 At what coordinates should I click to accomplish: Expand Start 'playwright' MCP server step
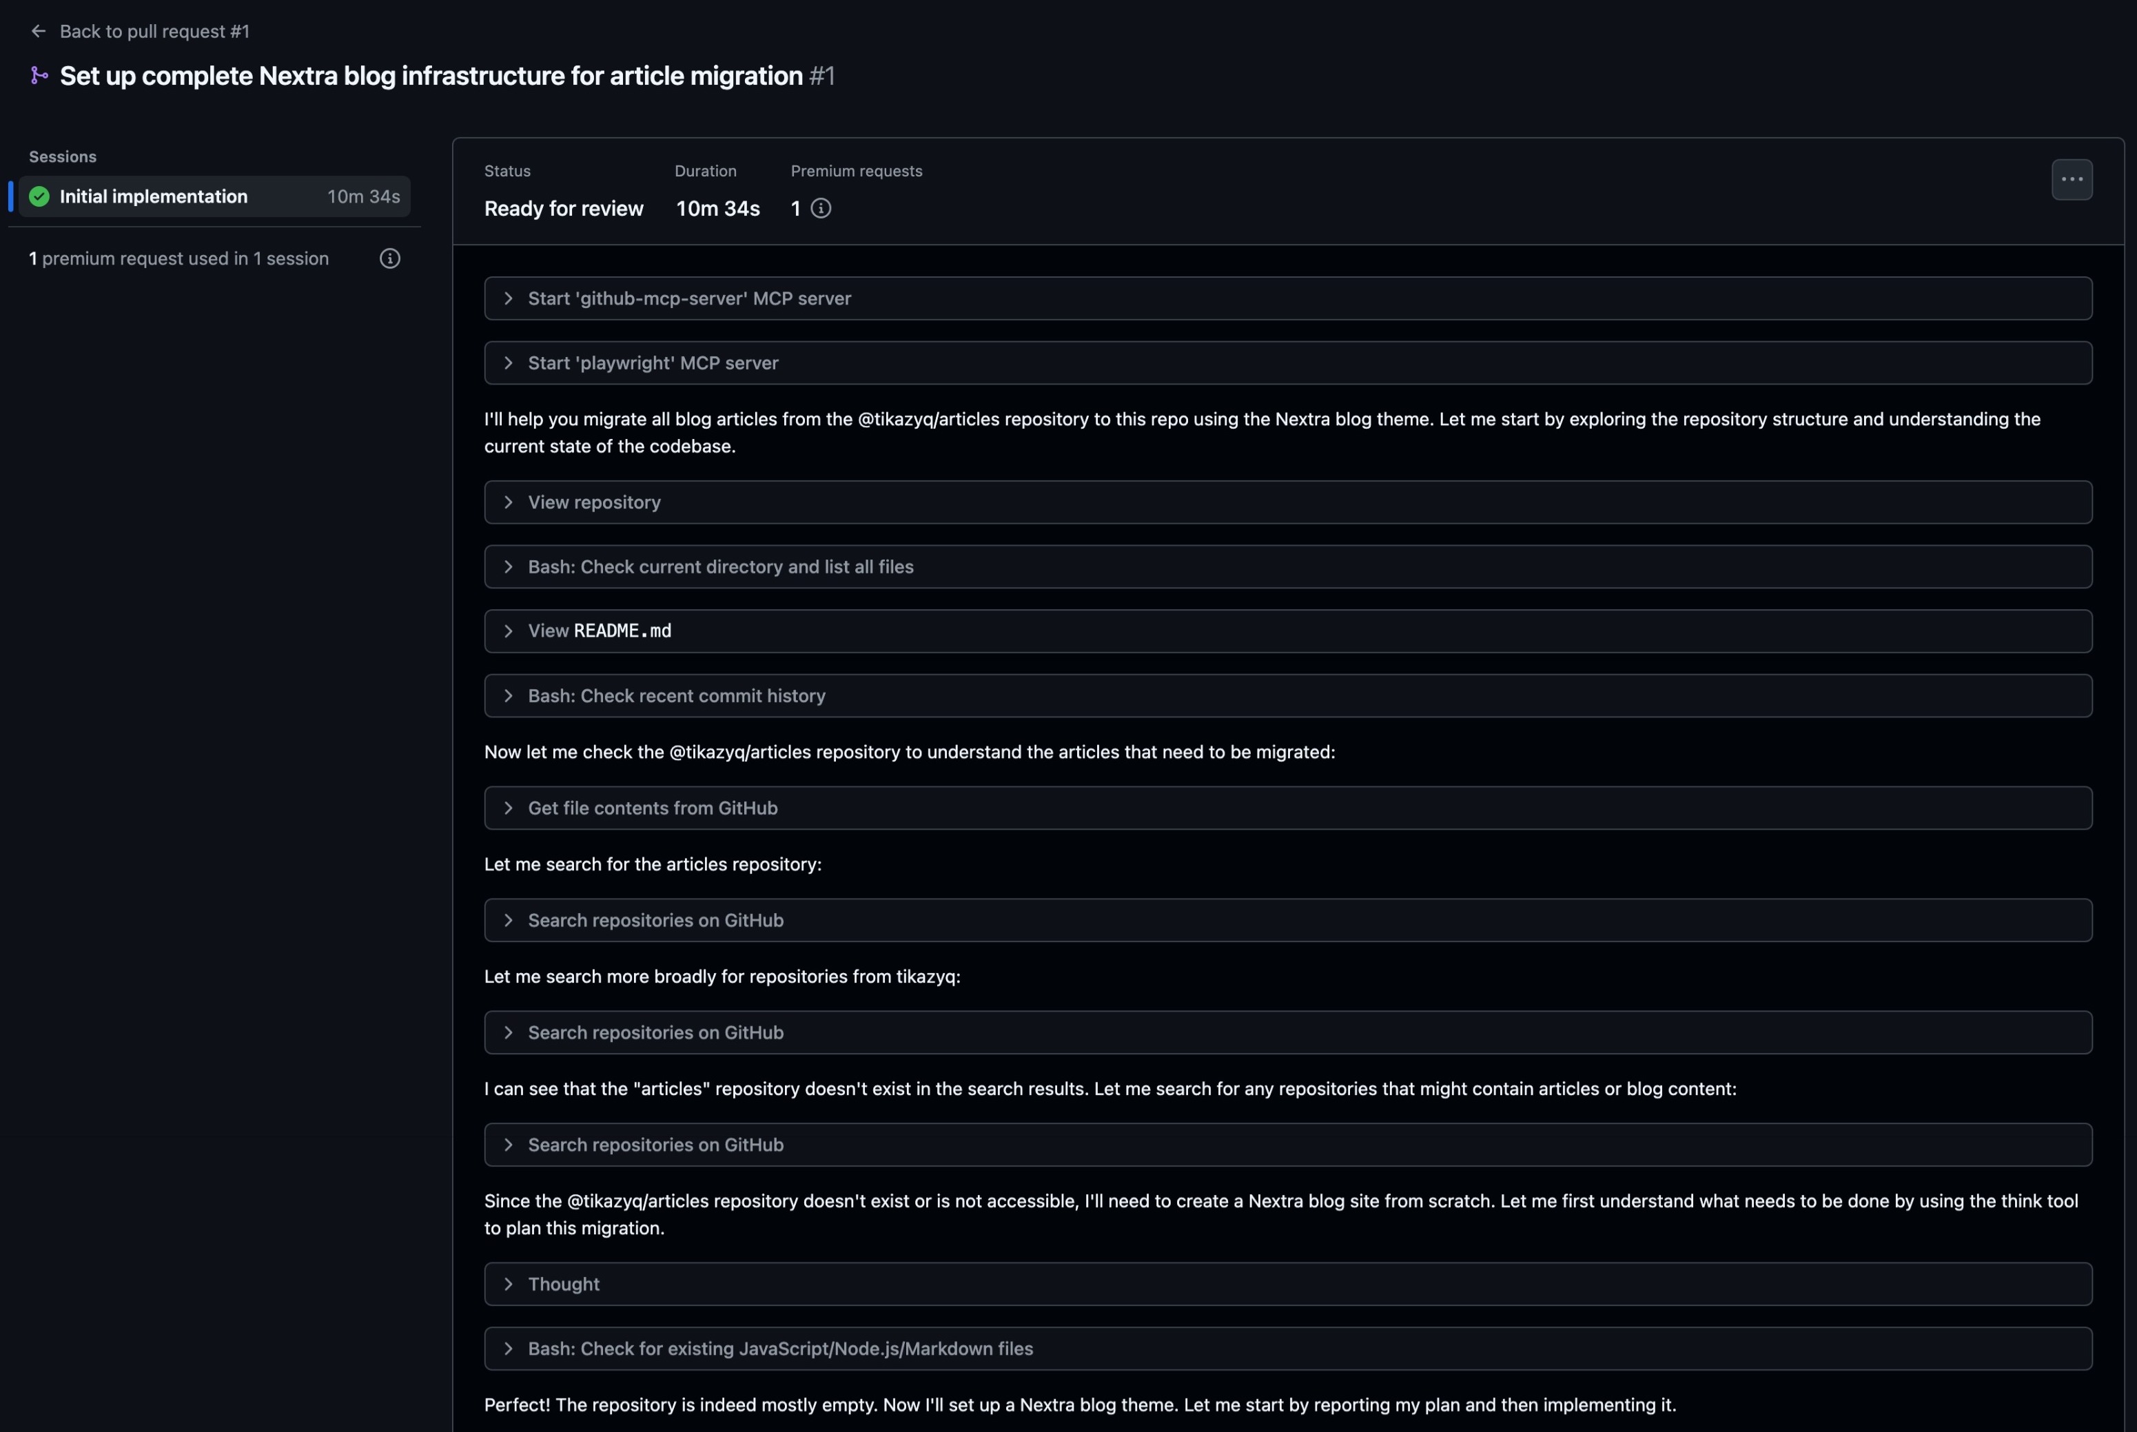tap(1288, 362)
